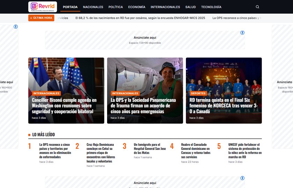This screenshot has height=188, width=293.
Task: Open most-read item Un tomógrafo para el Hospital
Action: [x=150, y=149]
